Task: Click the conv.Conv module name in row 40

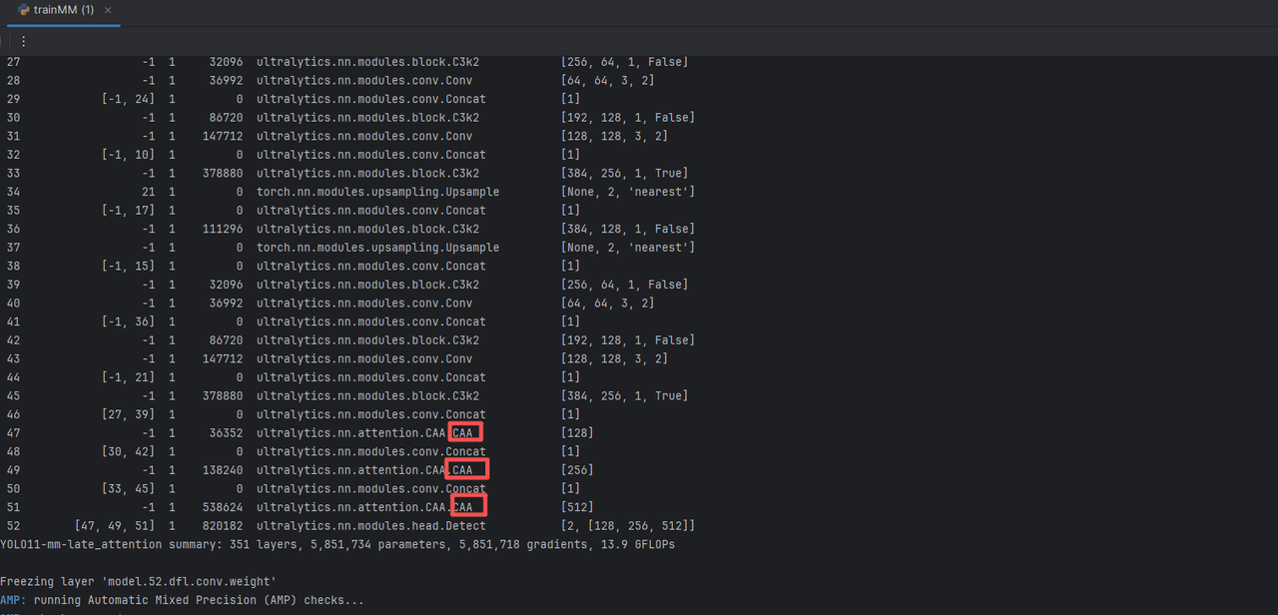Action: coord(364,304)
